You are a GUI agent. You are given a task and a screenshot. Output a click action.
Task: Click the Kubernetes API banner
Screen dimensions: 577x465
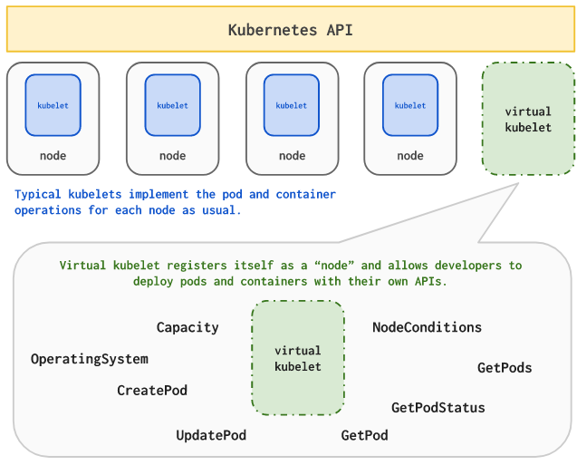[290, 31]
